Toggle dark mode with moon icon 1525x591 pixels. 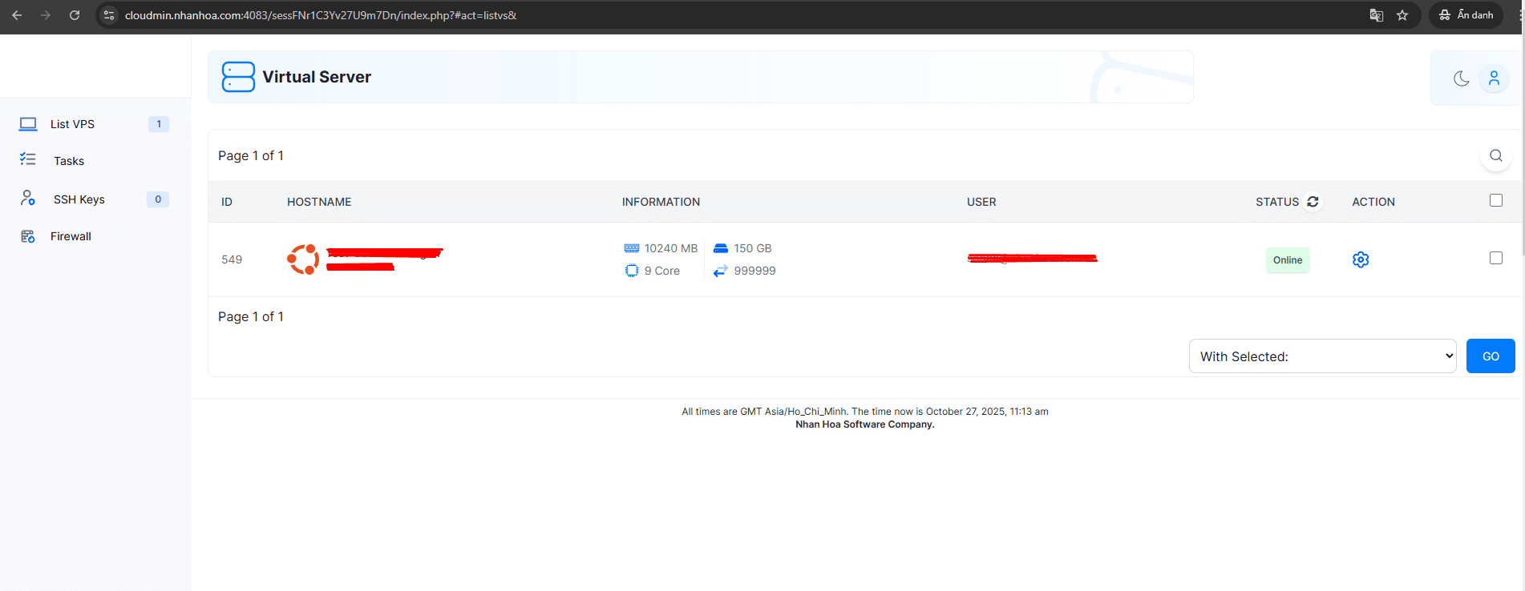pos(1461,78)
